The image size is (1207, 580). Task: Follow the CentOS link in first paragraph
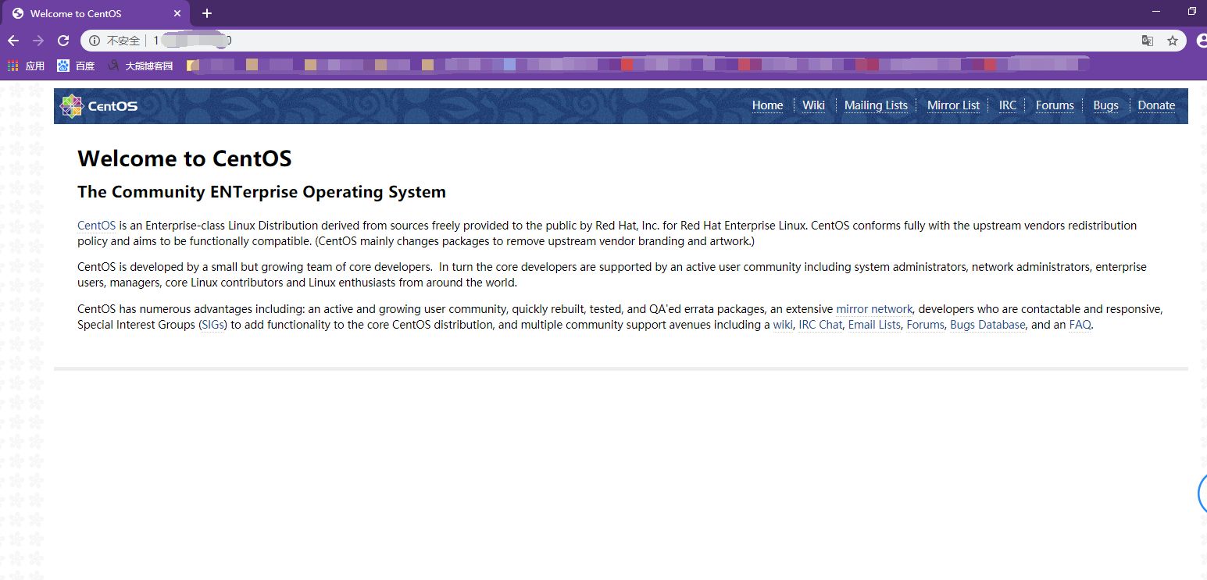96,226
